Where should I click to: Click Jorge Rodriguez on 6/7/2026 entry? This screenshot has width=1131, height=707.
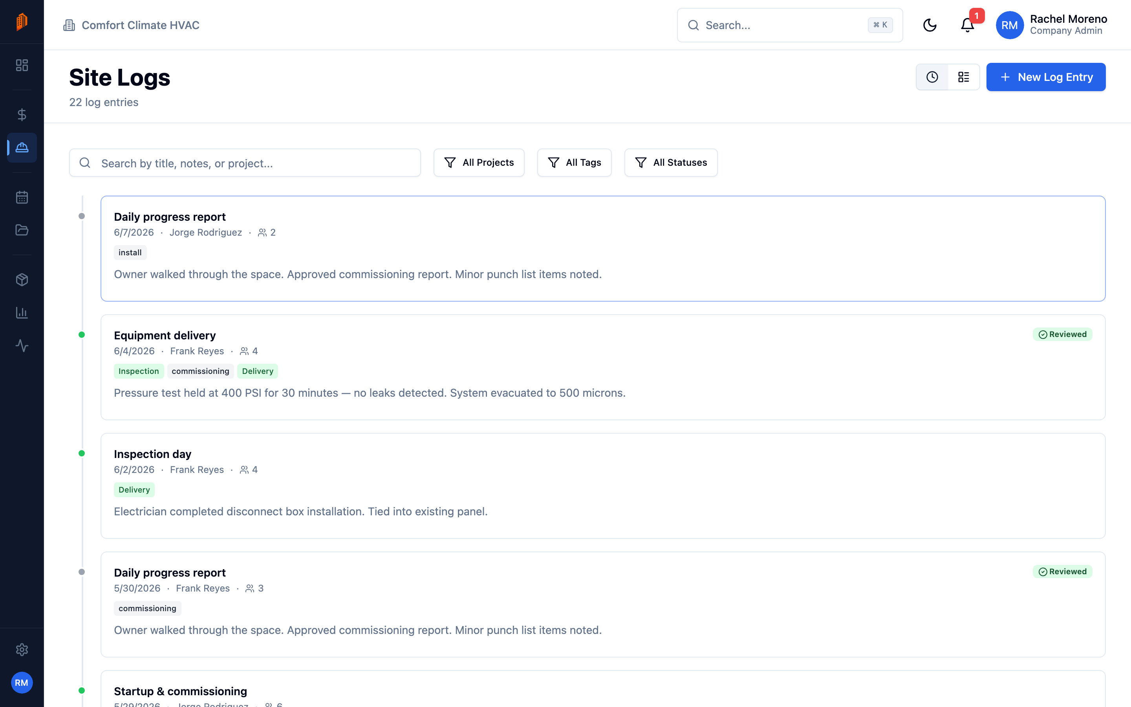pos(206,233)
